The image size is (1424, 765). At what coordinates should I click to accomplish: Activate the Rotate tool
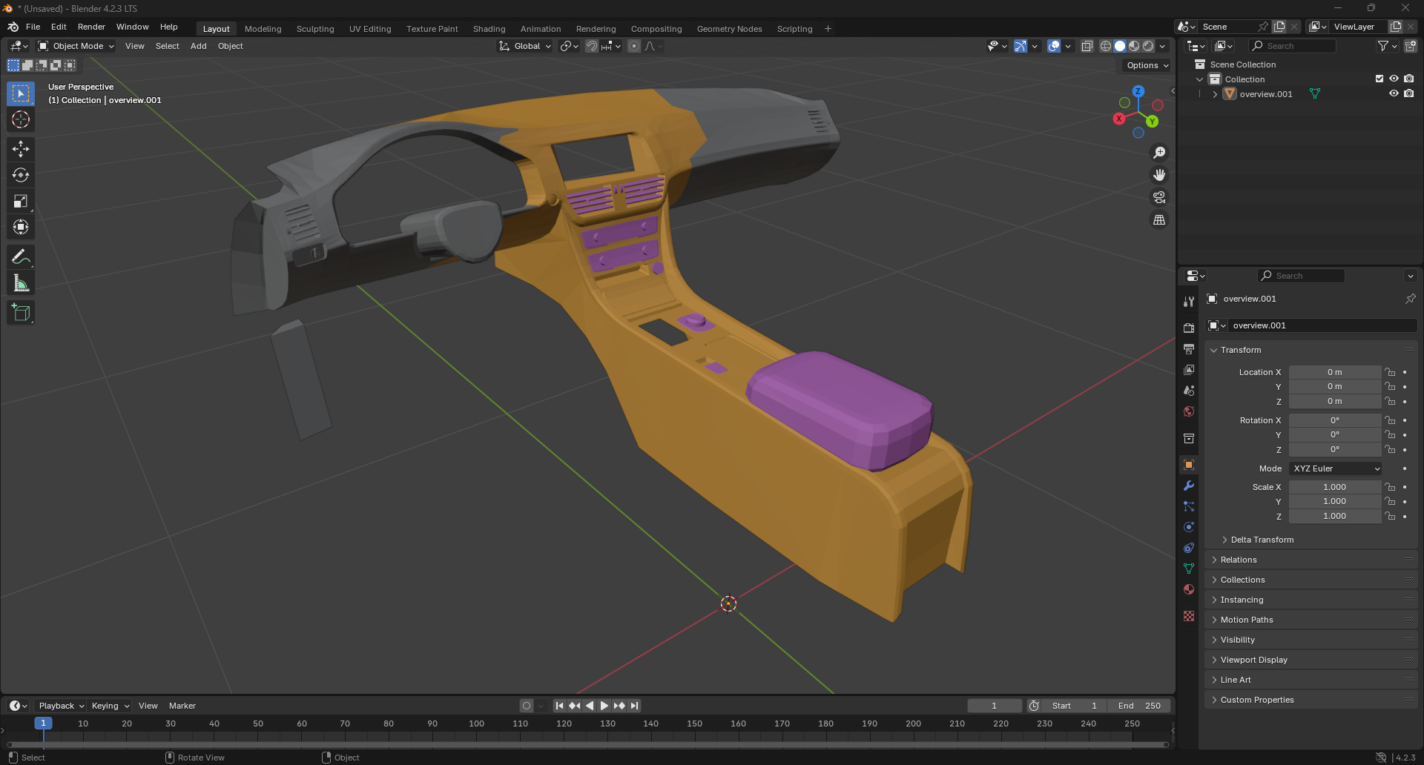(x=21, y=175)
